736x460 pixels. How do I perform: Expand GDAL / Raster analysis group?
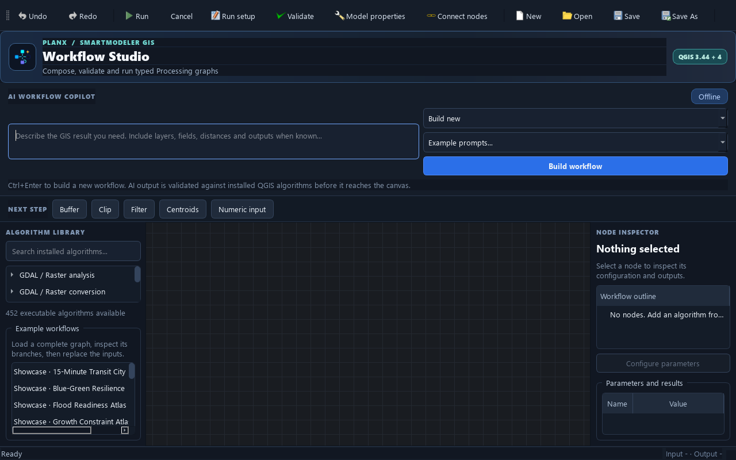(12, 275)
